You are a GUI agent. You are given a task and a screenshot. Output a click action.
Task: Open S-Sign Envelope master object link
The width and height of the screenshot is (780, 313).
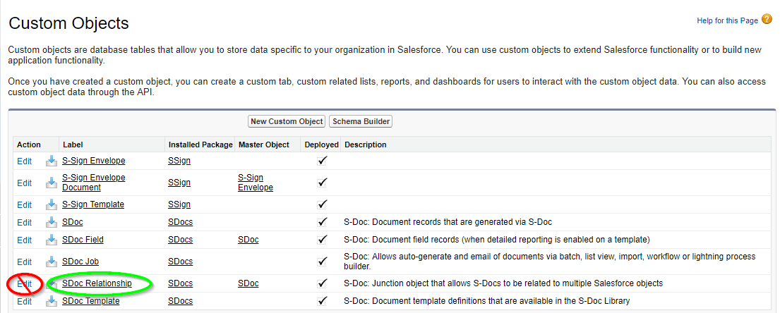tap(256, 183)
